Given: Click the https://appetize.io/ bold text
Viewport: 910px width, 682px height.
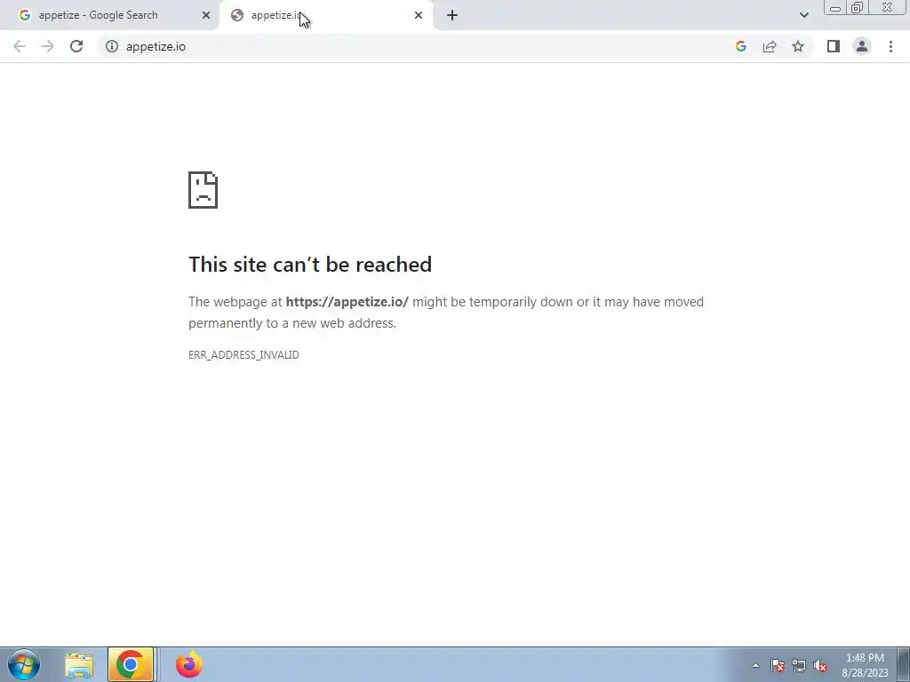Looking at the screenshot, I should coord(347,302).
